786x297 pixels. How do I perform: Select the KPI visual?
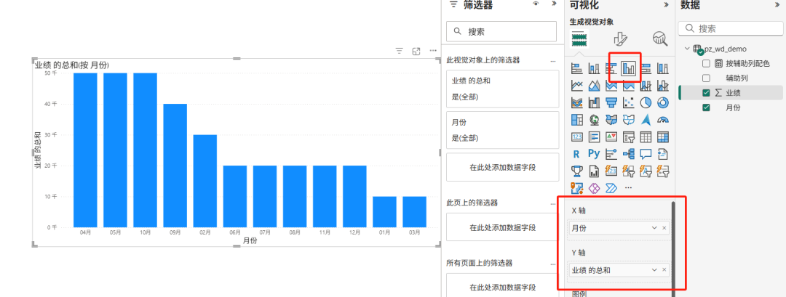[611, 137]
